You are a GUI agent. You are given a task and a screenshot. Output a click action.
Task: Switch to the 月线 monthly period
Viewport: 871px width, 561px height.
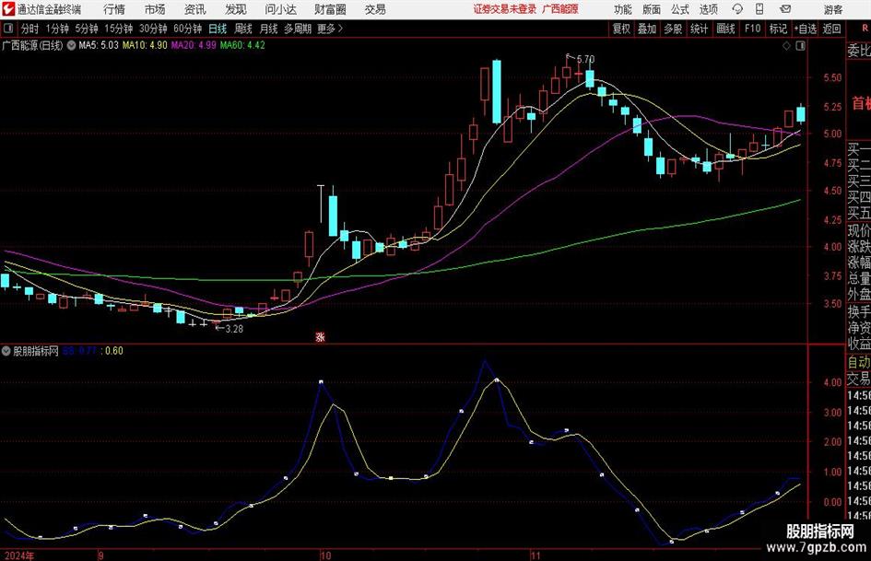(x=268, y=29)
